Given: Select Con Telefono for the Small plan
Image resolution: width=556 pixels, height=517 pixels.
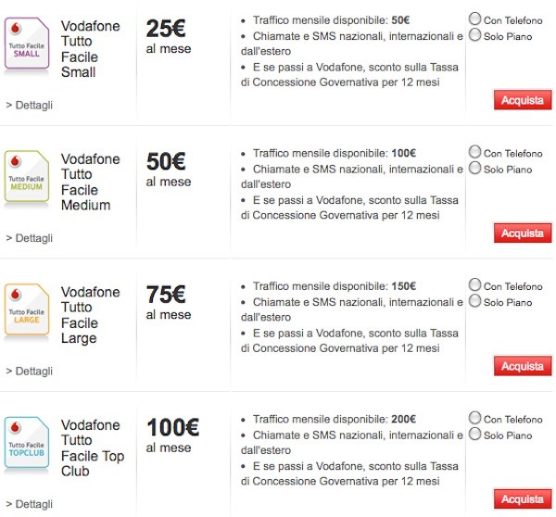Looking at the screenshot, I should pos(475,19).
